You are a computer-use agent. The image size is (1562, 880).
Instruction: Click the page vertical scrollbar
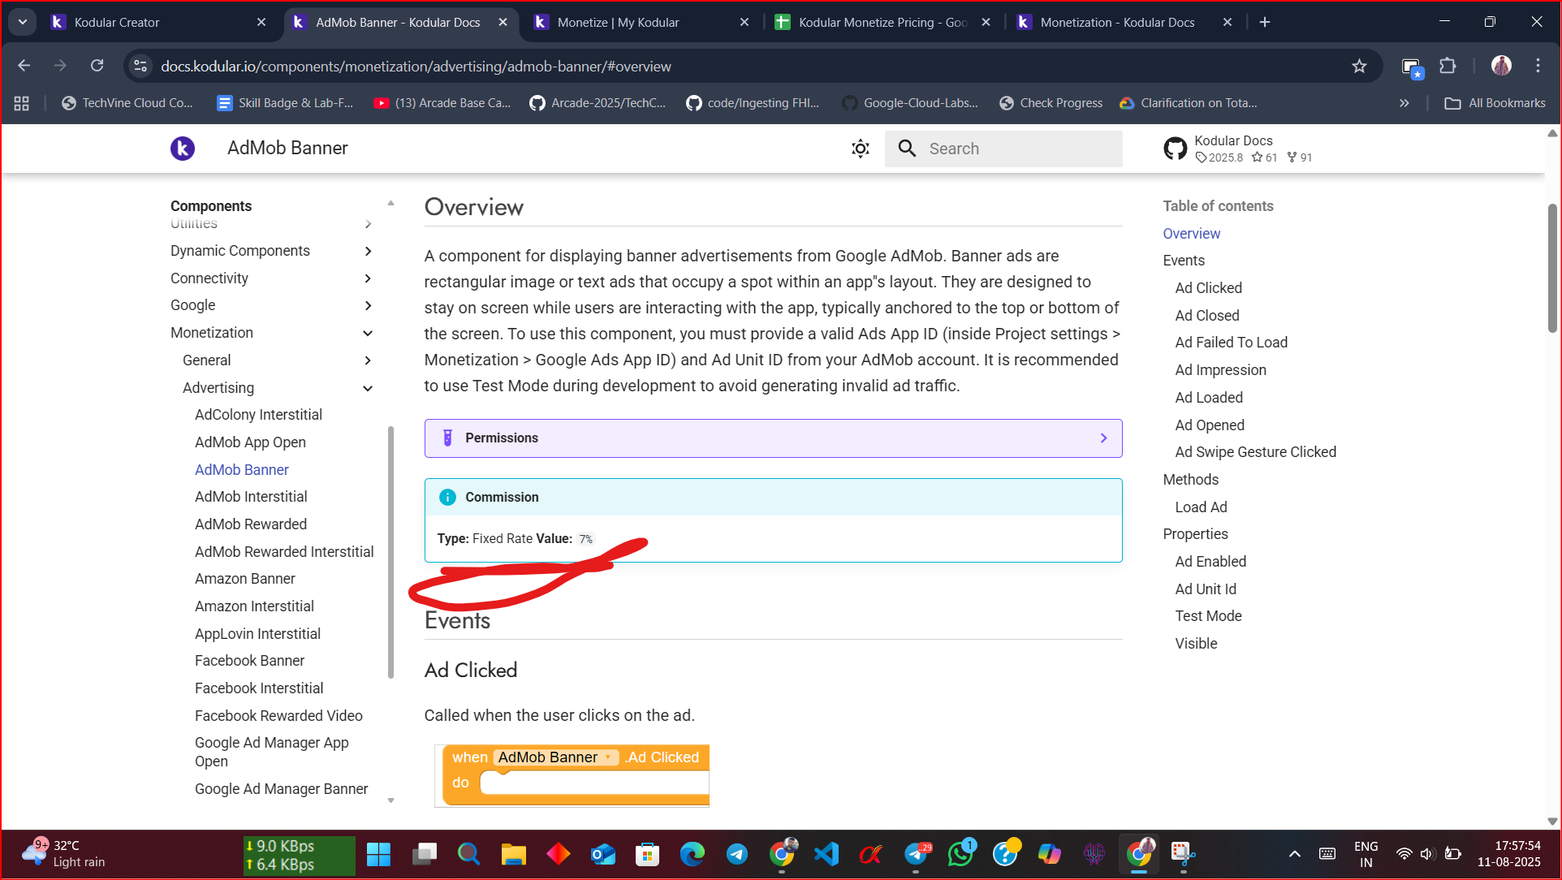point(1552,268)
